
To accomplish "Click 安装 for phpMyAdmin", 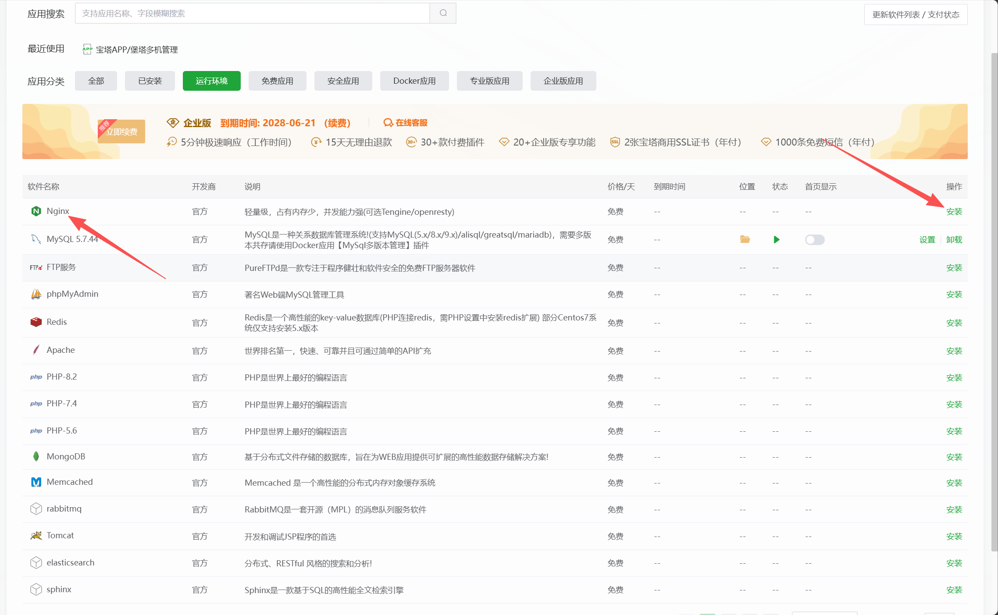I will coord(954,295).
